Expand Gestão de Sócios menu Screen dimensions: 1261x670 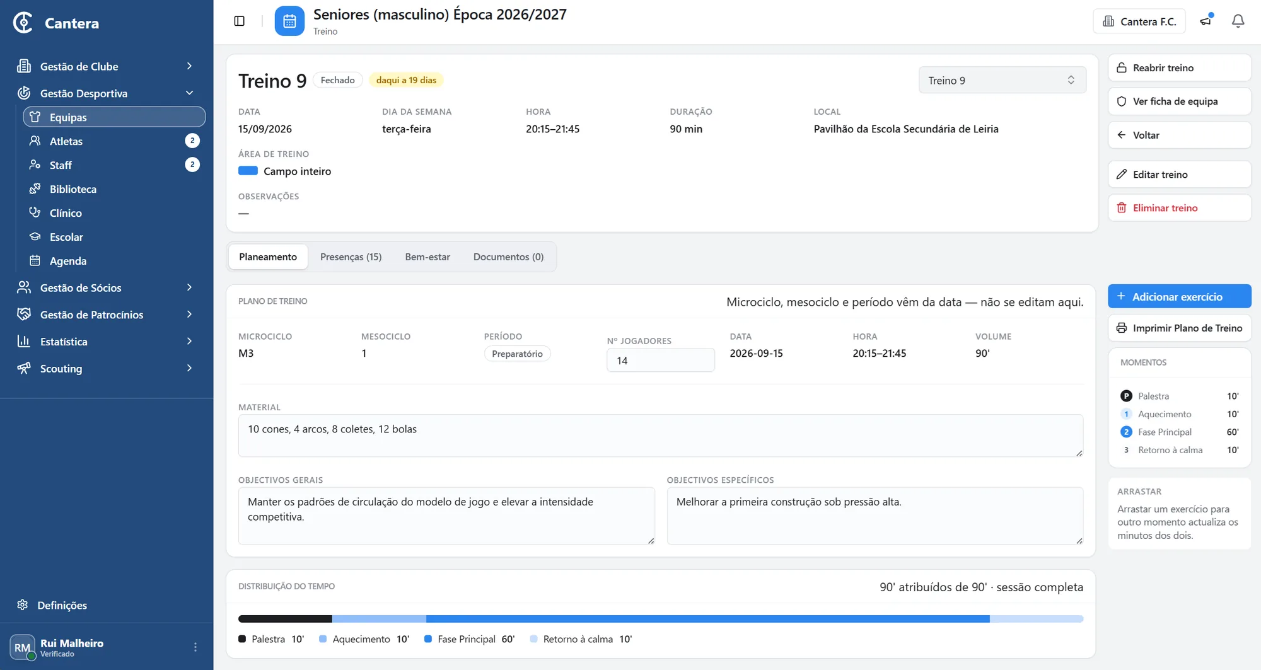(106, 287)
